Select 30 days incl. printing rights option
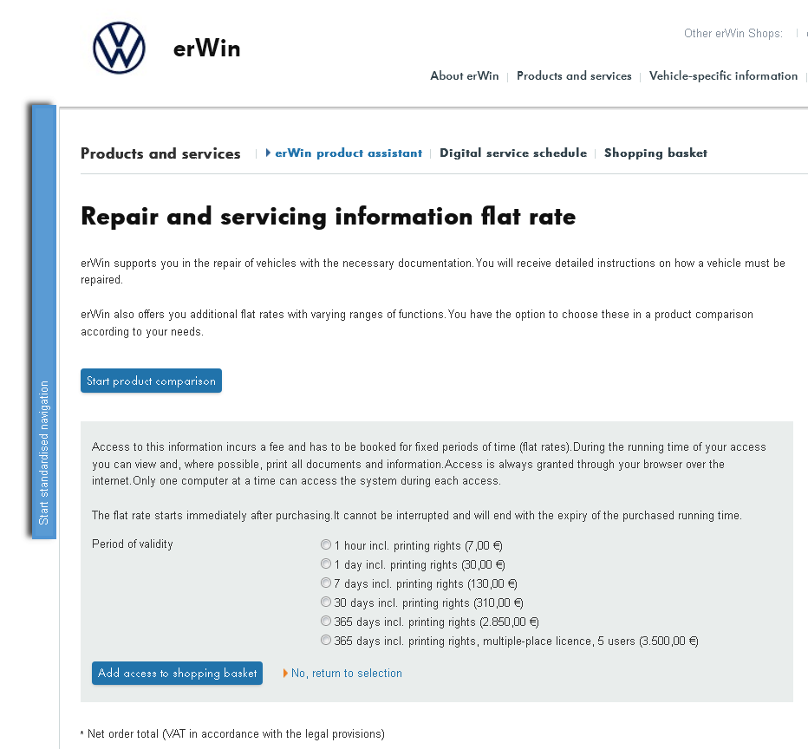This screenshot has width=808, height=749. click(x=326, y=602)
